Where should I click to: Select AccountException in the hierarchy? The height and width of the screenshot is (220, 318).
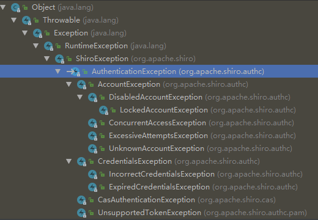[173, 84]
